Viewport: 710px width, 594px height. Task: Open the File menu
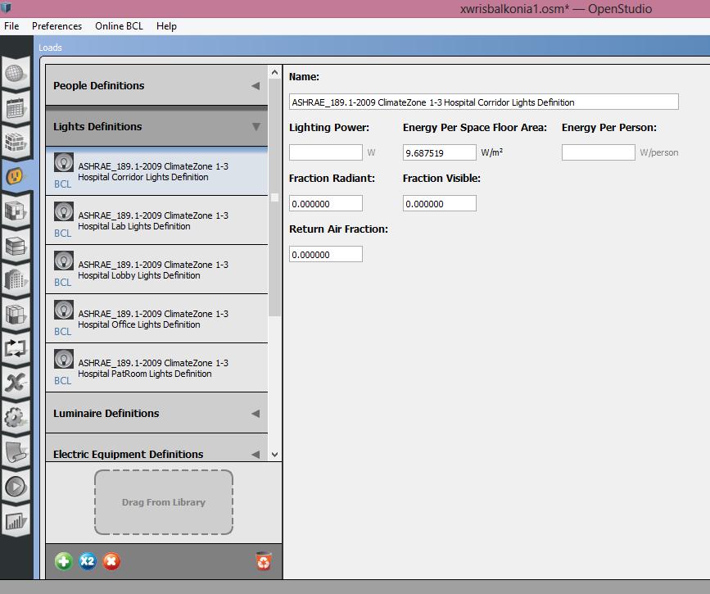[x=11, y=26]
